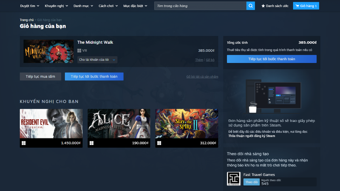Open Danh sách ước wishlist
This screenshot has height=191, width=340.
(275, 6)
